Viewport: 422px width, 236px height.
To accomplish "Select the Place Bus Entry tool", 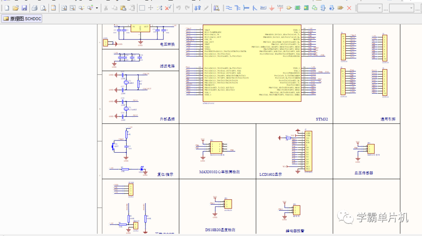I will [x=255, y=8].
